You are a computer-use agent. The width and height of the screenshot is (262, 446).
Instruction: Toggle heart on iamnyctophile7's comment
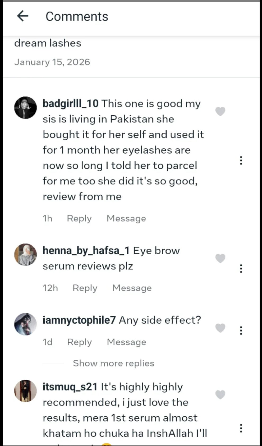click(220, 328)
